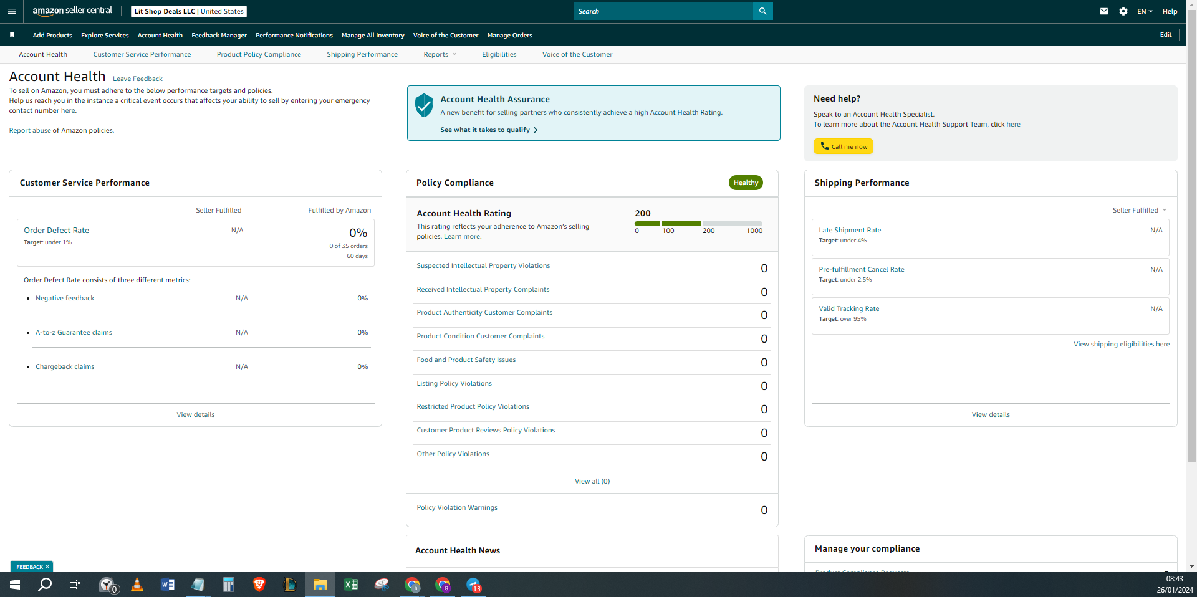Open the Valid Tracking Rate link
Viewport: 1197px width, 597px height.
pos(849,308)
